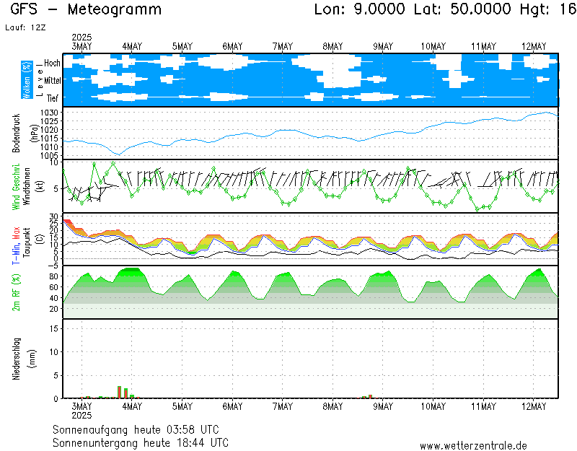
Task: Click the green 'Wind Geschwi.' label
Action: click(16, 187)
